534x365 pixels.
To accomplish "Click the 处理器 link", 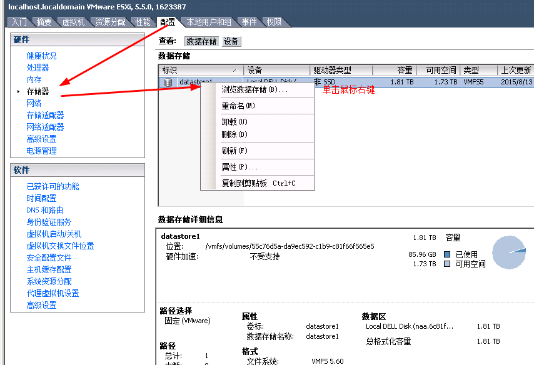I will pos(38,67).
